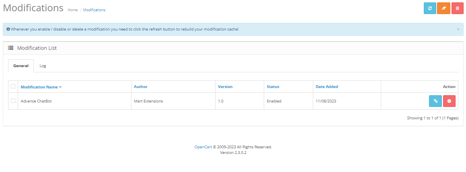Click the Showing 1 to 1 pagination text
This screenshot has height=172, width=466.
coord(433,118)
